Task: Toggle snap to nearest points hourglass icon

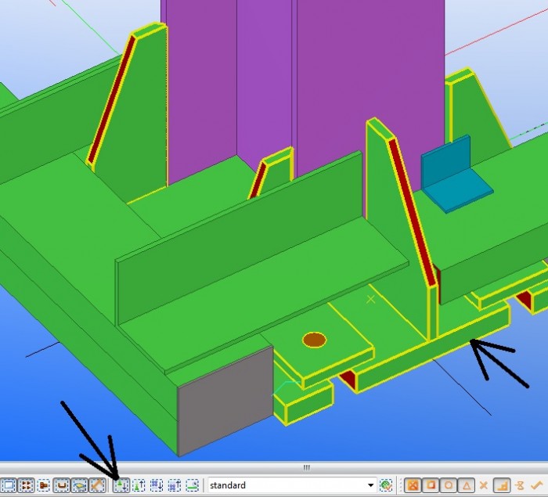Action: 520,485
